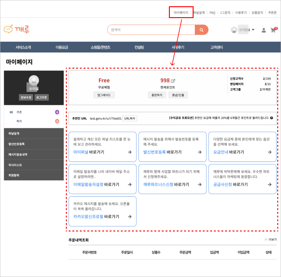Click into the 검색어 search field
281x277 pixels.
click(x=151, y=30)
